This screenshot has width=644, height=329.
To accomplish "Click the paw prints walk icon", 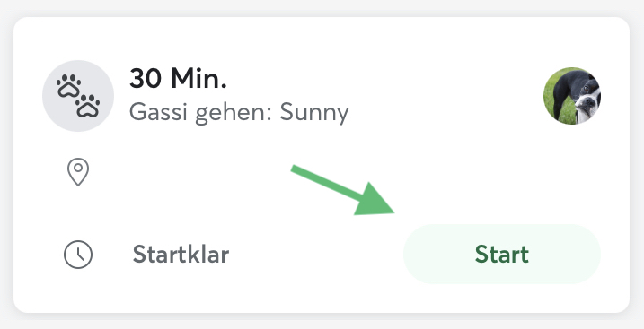I will point(78,96).
